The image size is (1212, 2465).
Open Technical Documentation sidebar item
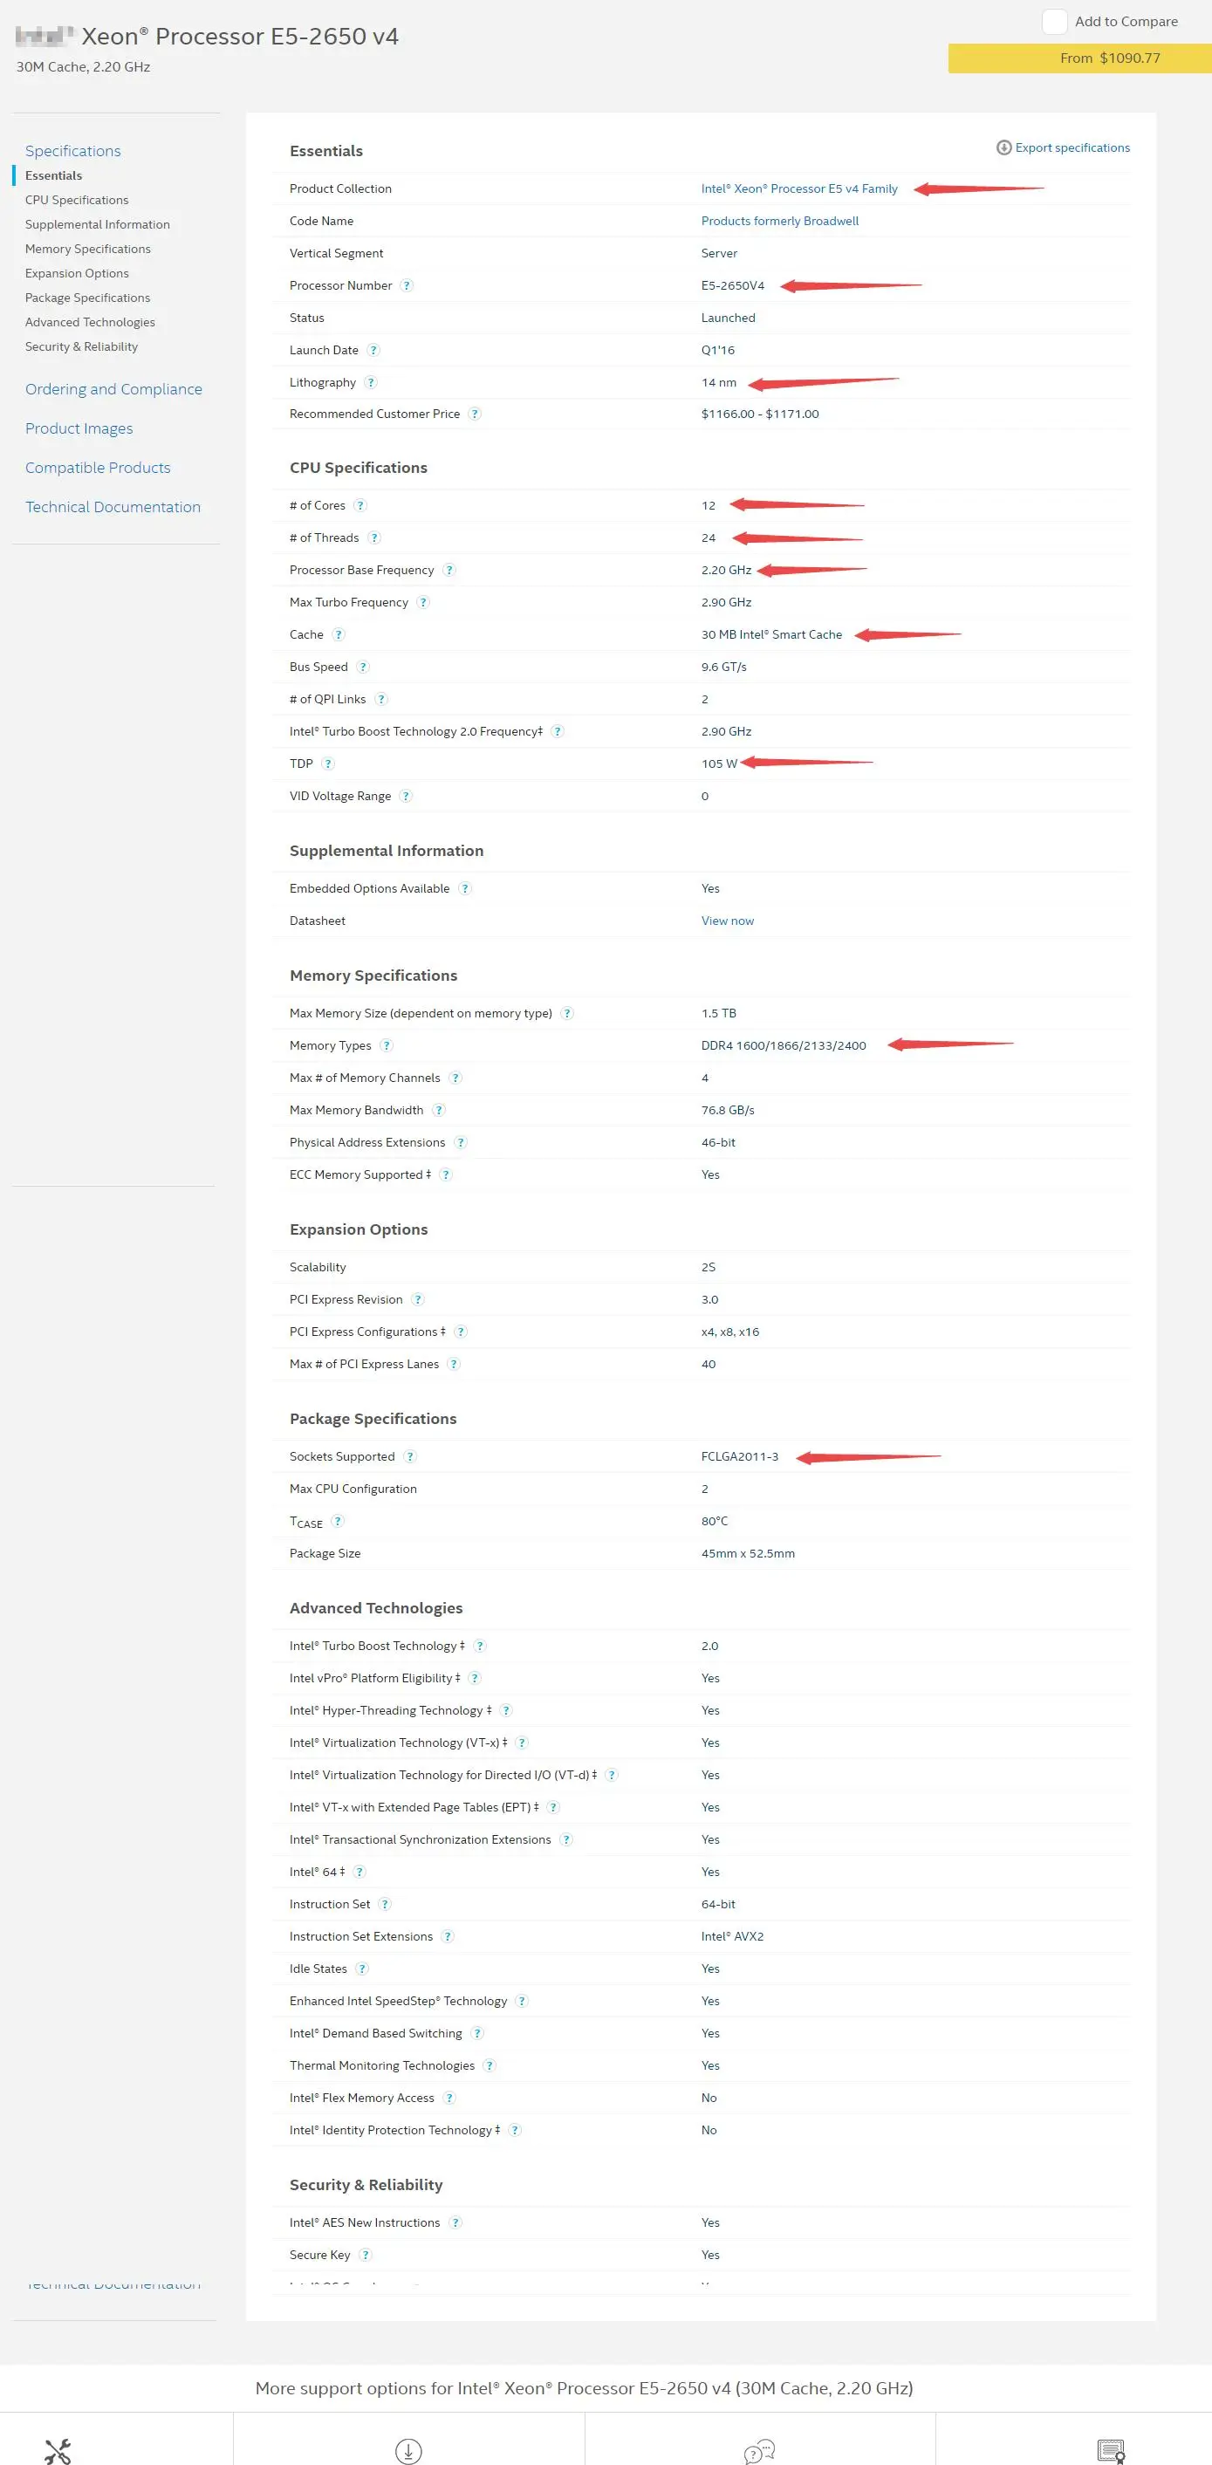point(113,507)
